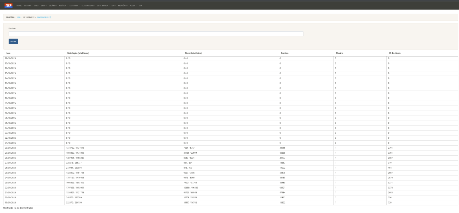This screenshot has height=213, width=459.
Task: Click the SINCE uptime link in breadcrumb
Action: click(44, 17)
